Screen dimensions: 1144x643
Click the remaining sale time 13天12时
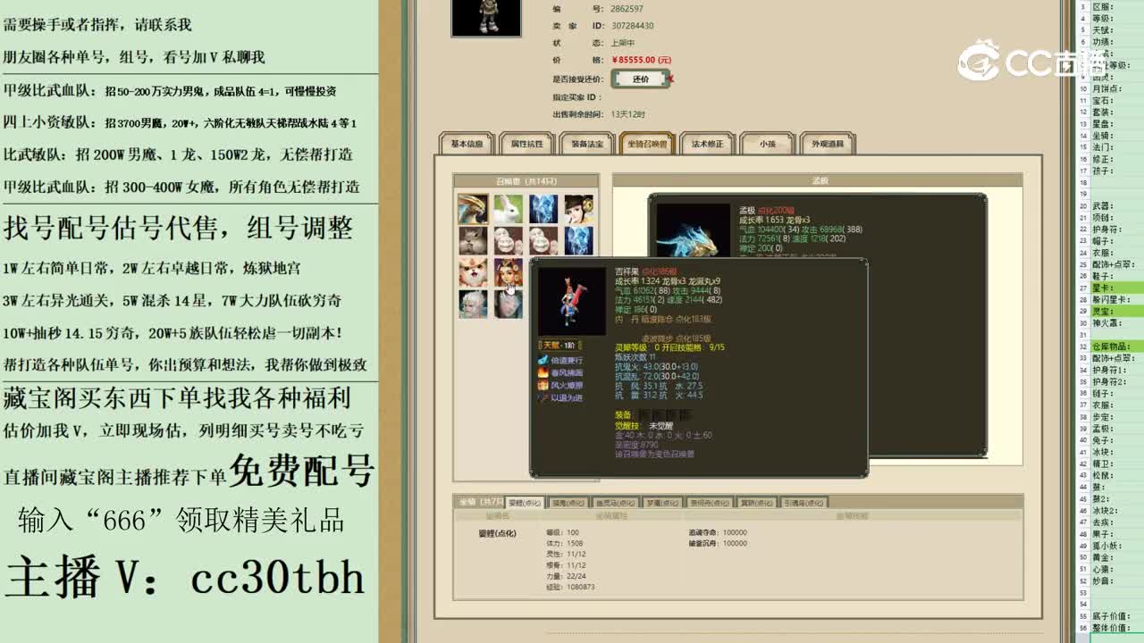click(x=628, y=114)
